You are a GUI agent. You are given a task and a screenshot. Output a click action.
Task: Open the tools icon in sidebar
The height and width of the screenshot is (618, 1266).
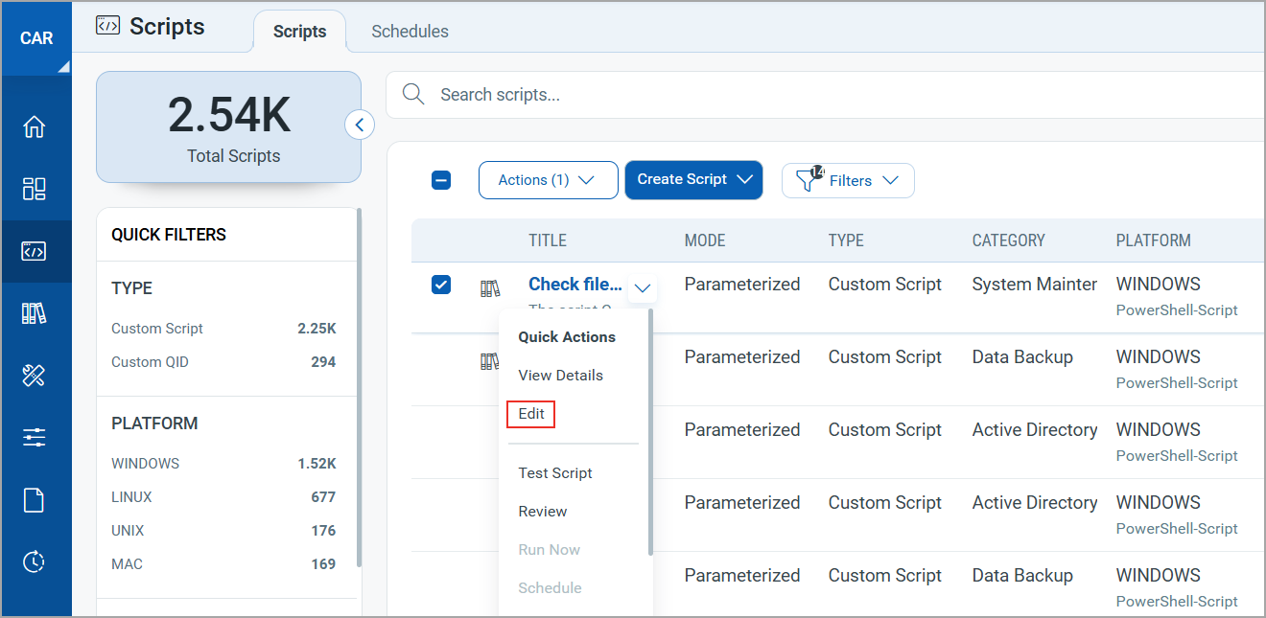pyautogui.click(x=35, y=376)
